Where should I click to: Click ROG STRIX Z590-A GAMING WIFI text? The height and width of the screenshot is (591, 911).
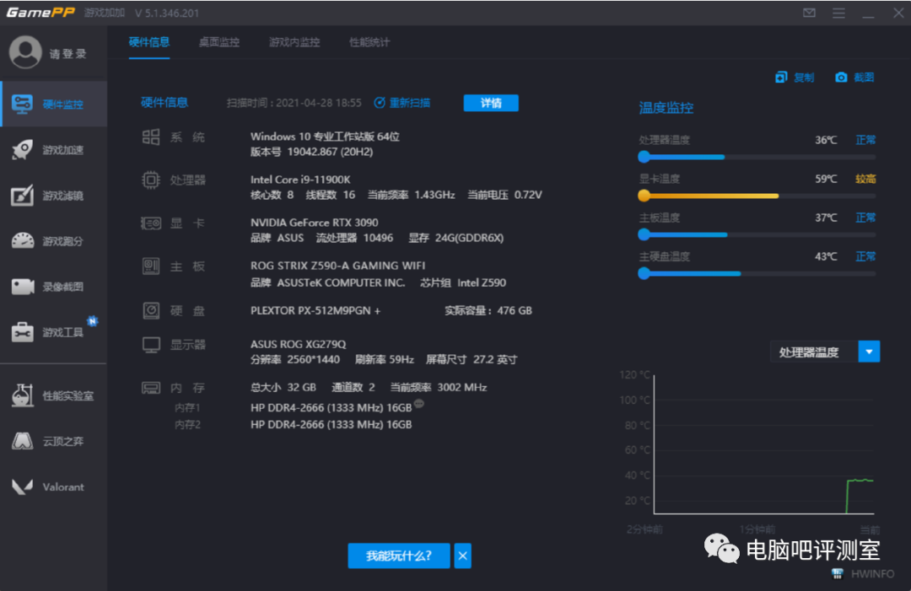(337, 266)
